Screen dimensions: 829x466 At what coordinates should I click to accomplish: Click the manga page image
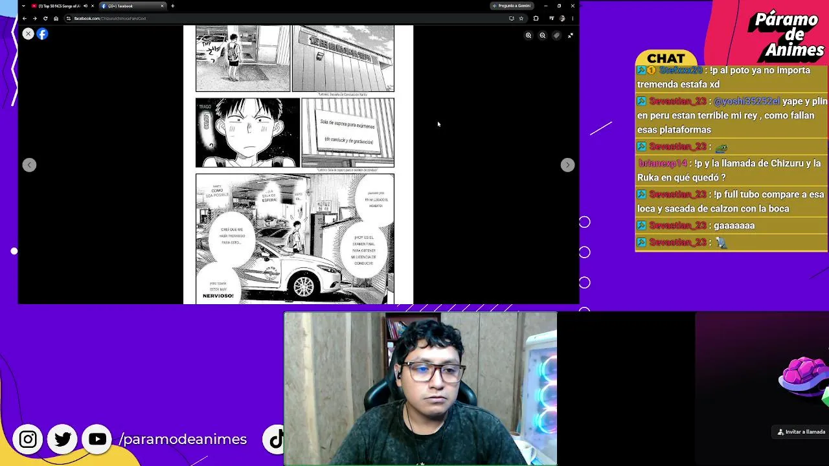tap(298, 164)
